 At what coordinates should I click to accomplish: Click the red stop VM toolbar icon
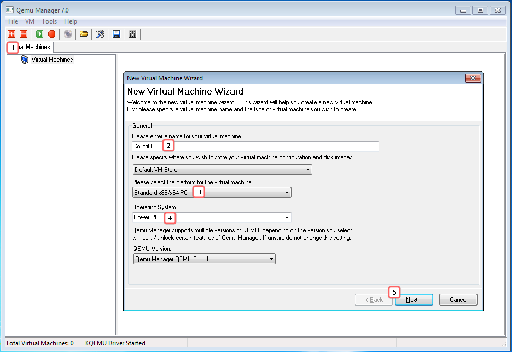(52, 34)
